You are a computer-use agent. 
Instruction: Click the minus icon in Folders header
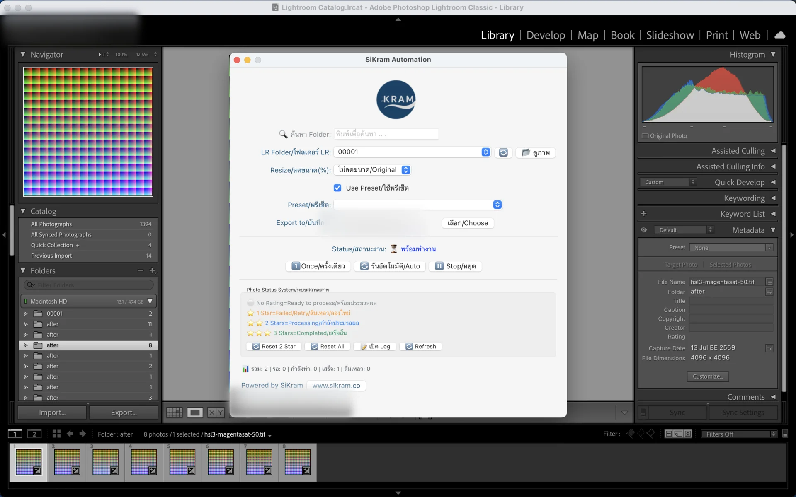(141, 270)
